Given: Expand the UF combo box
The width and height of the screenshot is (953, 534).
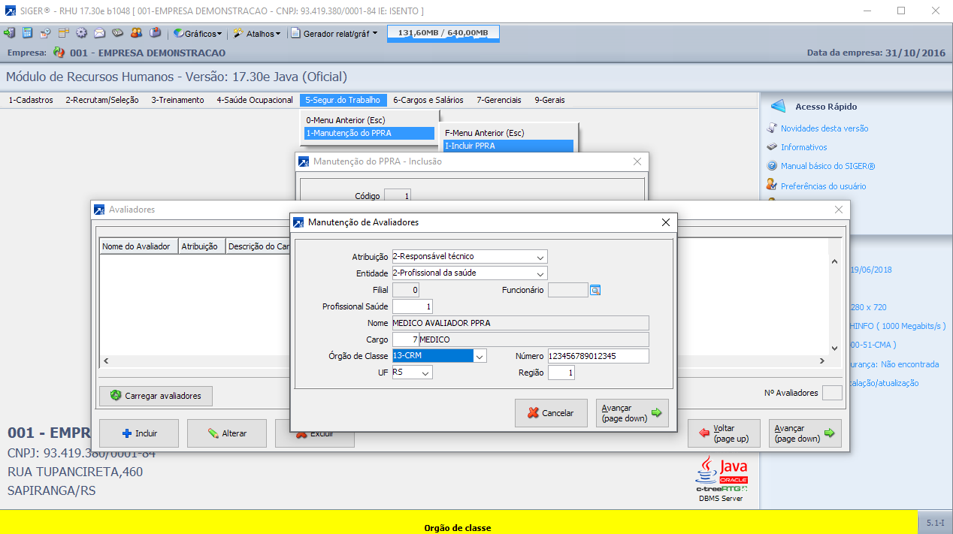Looking at the screenshot, I should 425,373.
